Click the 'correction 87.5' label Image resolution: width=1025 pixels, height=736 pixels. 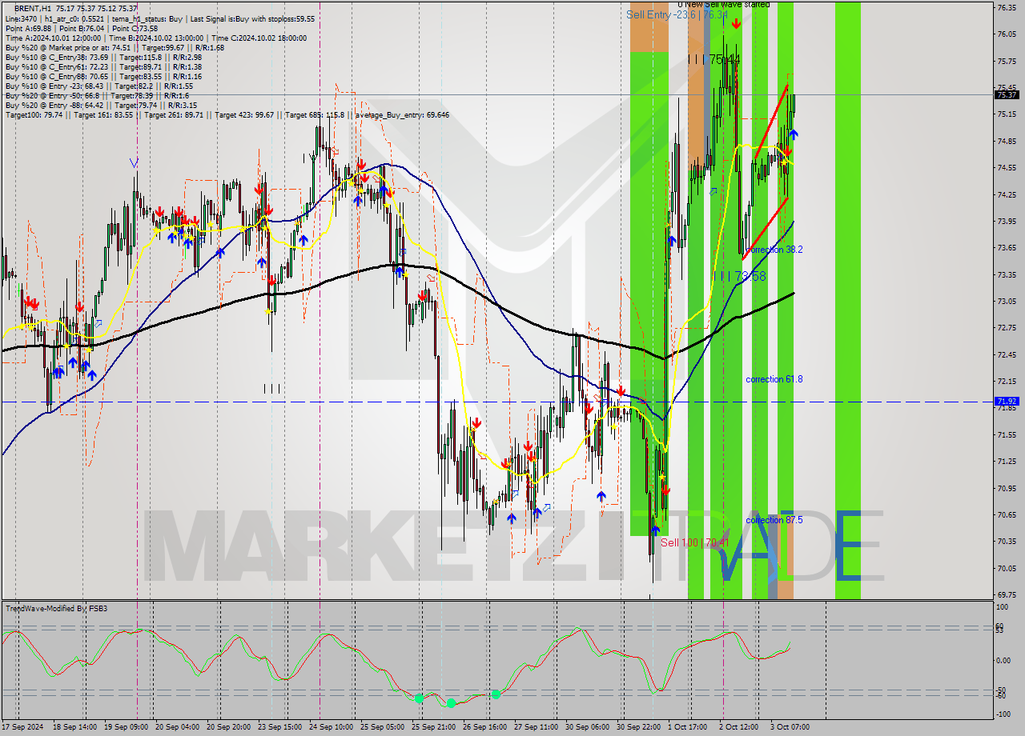coord(774,520)
